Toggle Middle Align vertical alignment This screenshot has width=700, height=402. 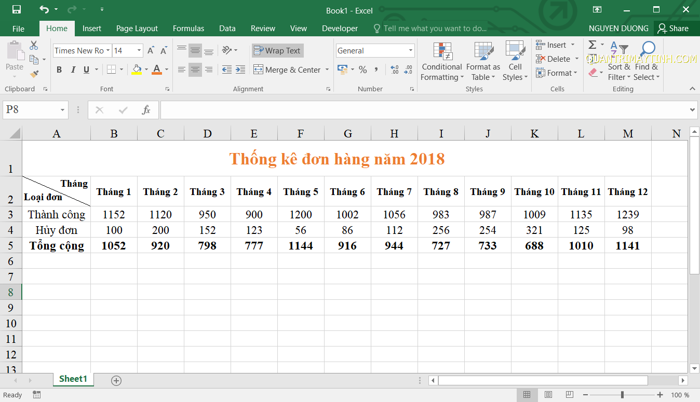tap(195, 50)
